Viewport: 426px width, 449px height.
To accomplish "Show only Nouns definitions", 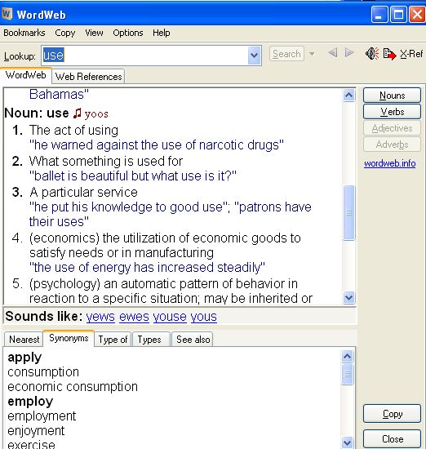I will (392, 96).
